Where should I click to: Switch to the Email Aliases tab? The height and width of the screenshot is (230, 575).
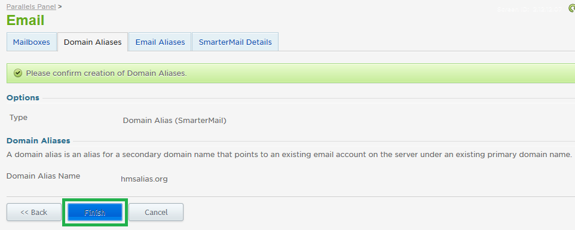coord(160,42)
